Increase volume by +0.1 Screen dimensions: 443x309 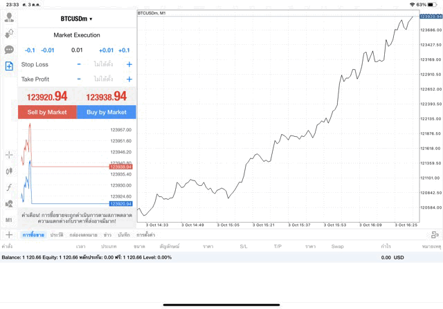124,50
